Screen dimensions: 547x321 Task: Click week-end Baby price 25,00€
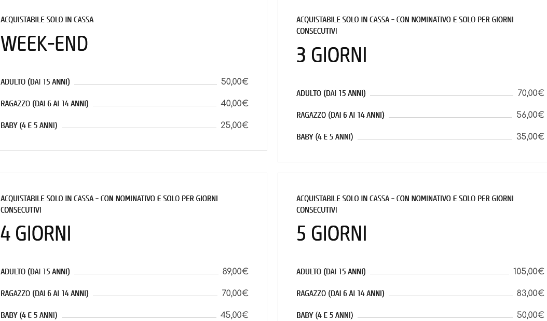235,125
